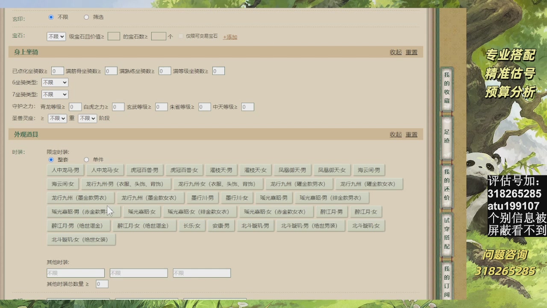Click the 满等级坐骑数≥ input field
Screen dimensions: 547x308
click(x=218, y=71)
